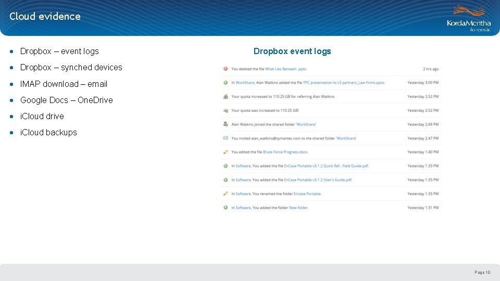Screen dimensions: 500x281
Task: Open 'EnCase Portable v3.1.2 Quick Ref. Field Guide.pdf' link
Action: coord(326,166)
